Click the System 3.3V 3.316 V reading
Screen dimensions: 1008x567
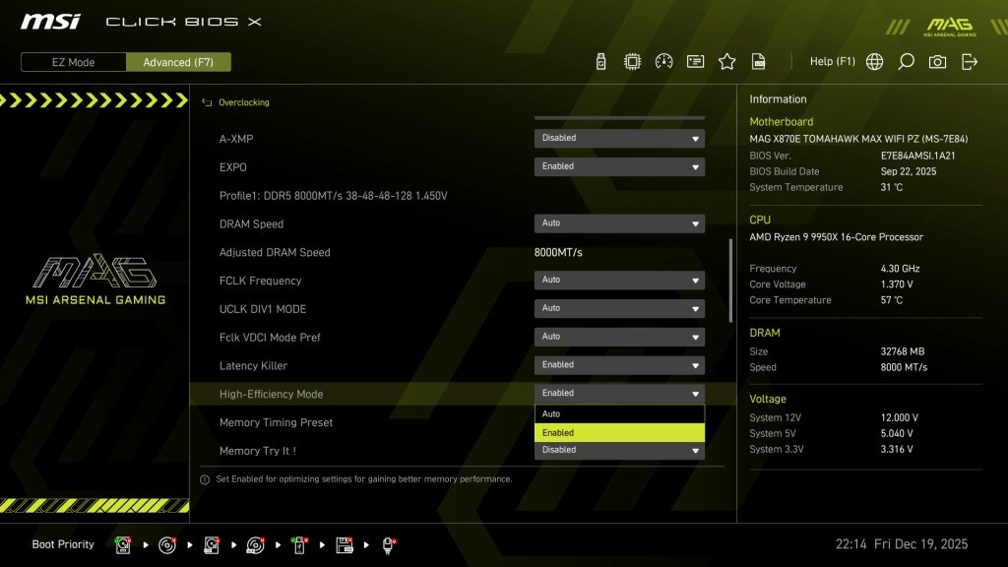pyautogui.click(x=896, y=449)
